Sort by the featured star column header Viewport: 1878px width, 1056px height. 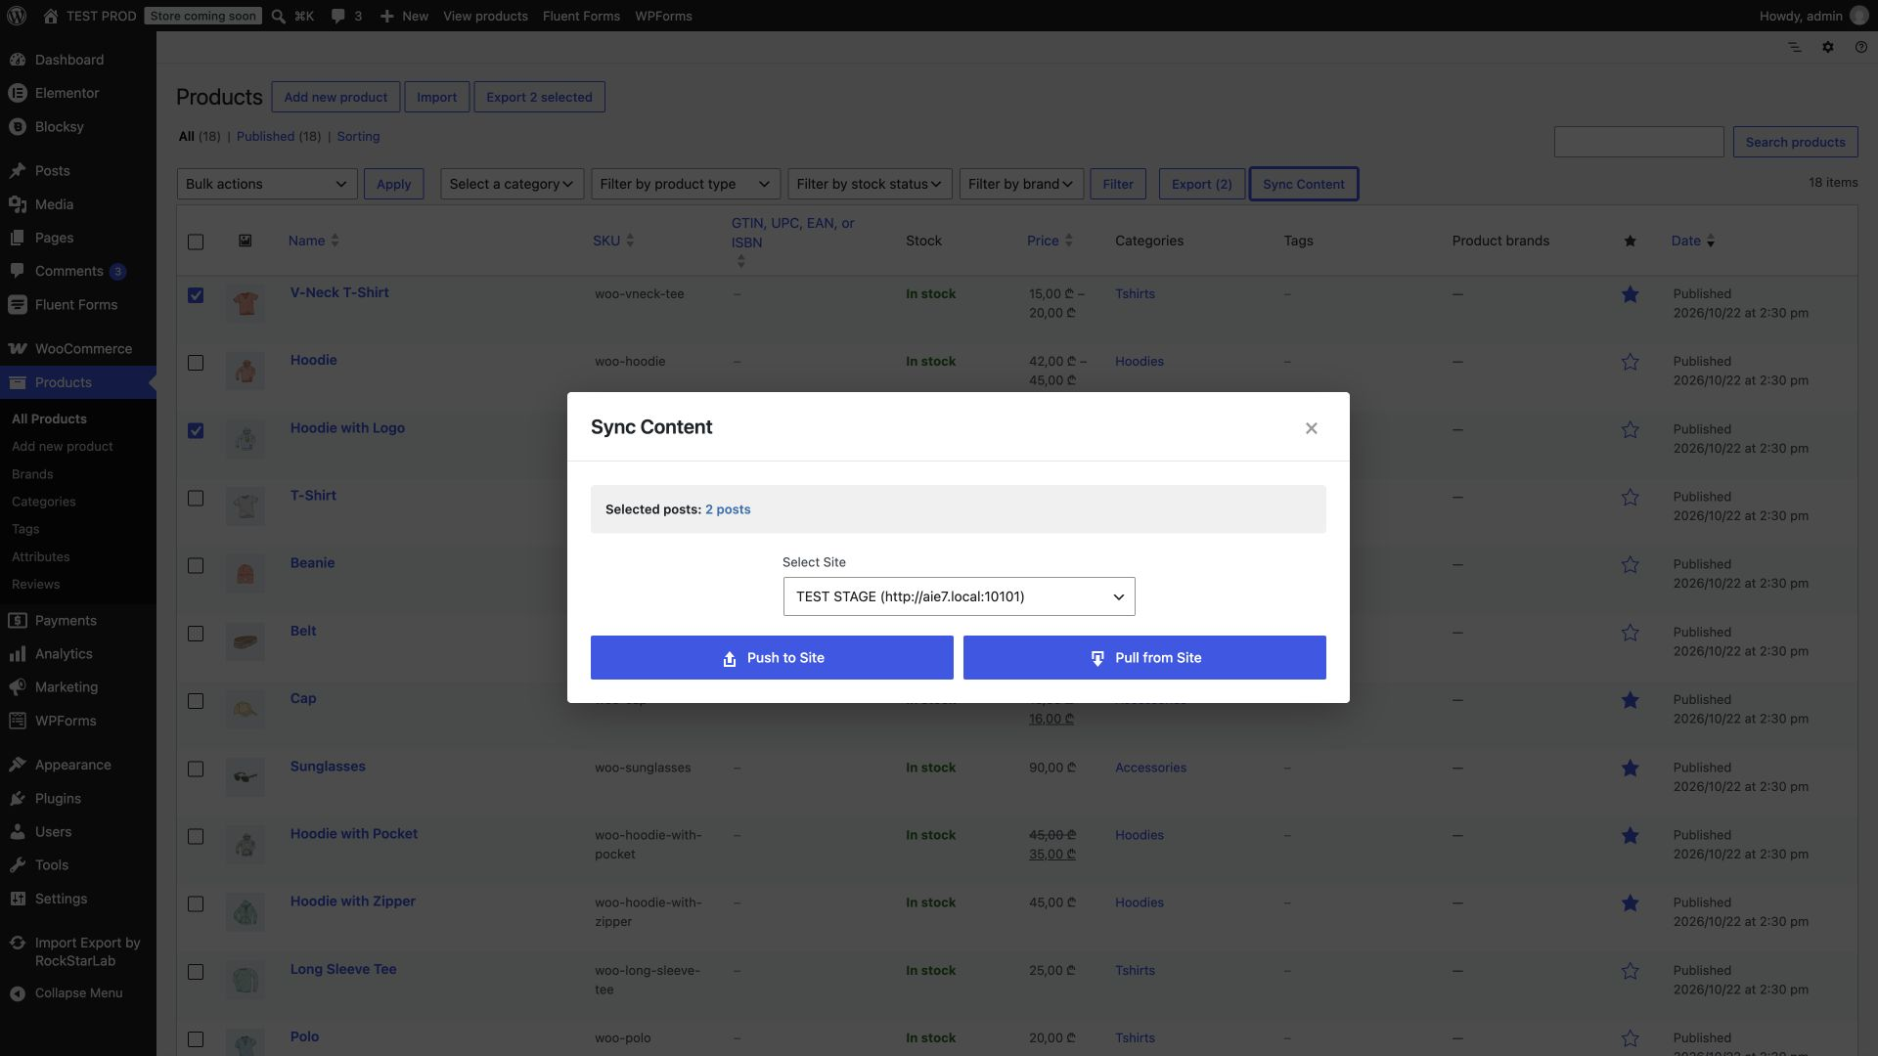coord(1630,241)
